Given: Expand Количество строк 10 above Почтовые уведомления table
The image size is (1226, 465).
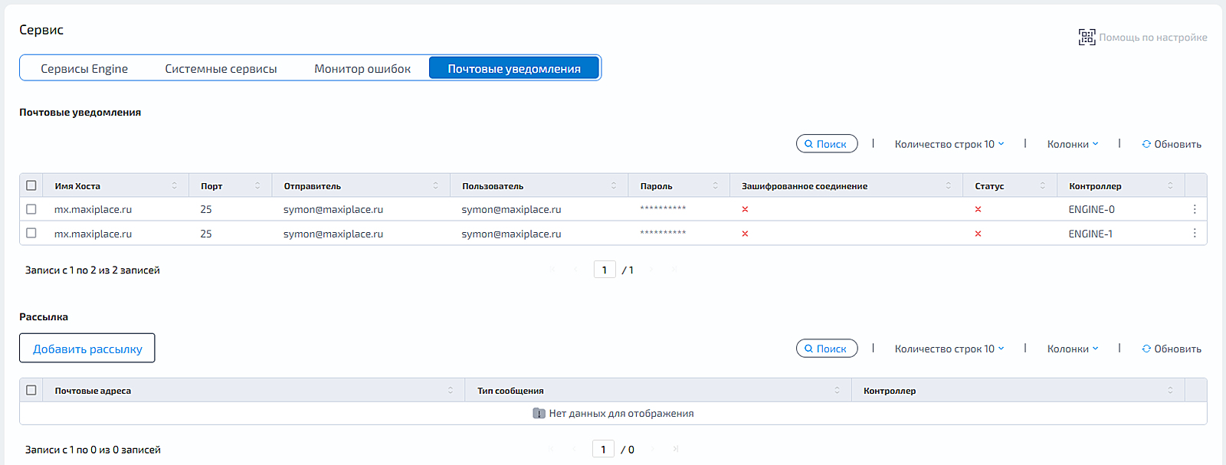Looking at the screenshot, I should pyautogui.click(x=949, y=144).
